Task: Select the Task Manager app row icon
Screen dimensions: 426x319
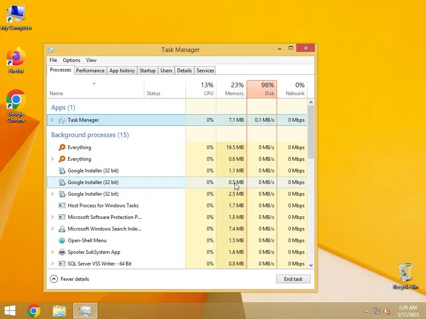Action: tap(62, 120)
